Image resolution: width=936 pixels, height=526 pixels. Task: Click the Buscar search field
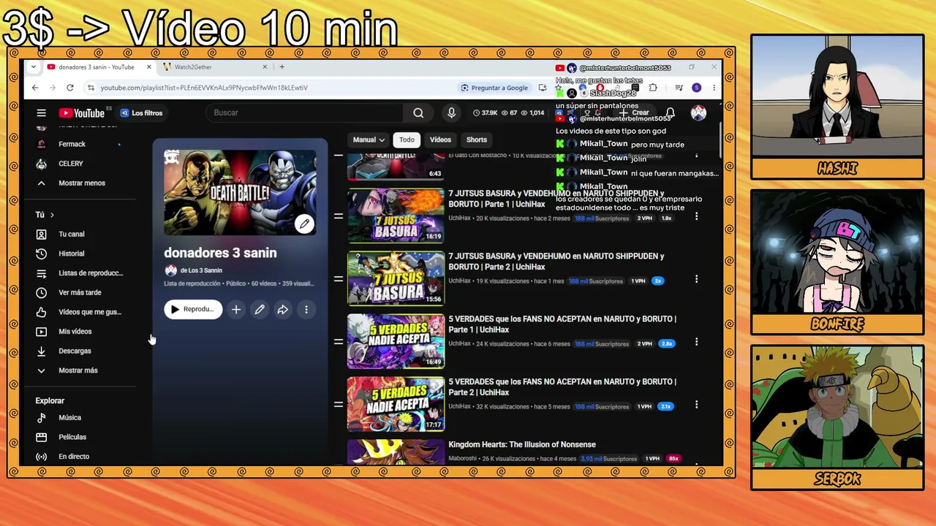pyautogui.click(x=304, y=113)
